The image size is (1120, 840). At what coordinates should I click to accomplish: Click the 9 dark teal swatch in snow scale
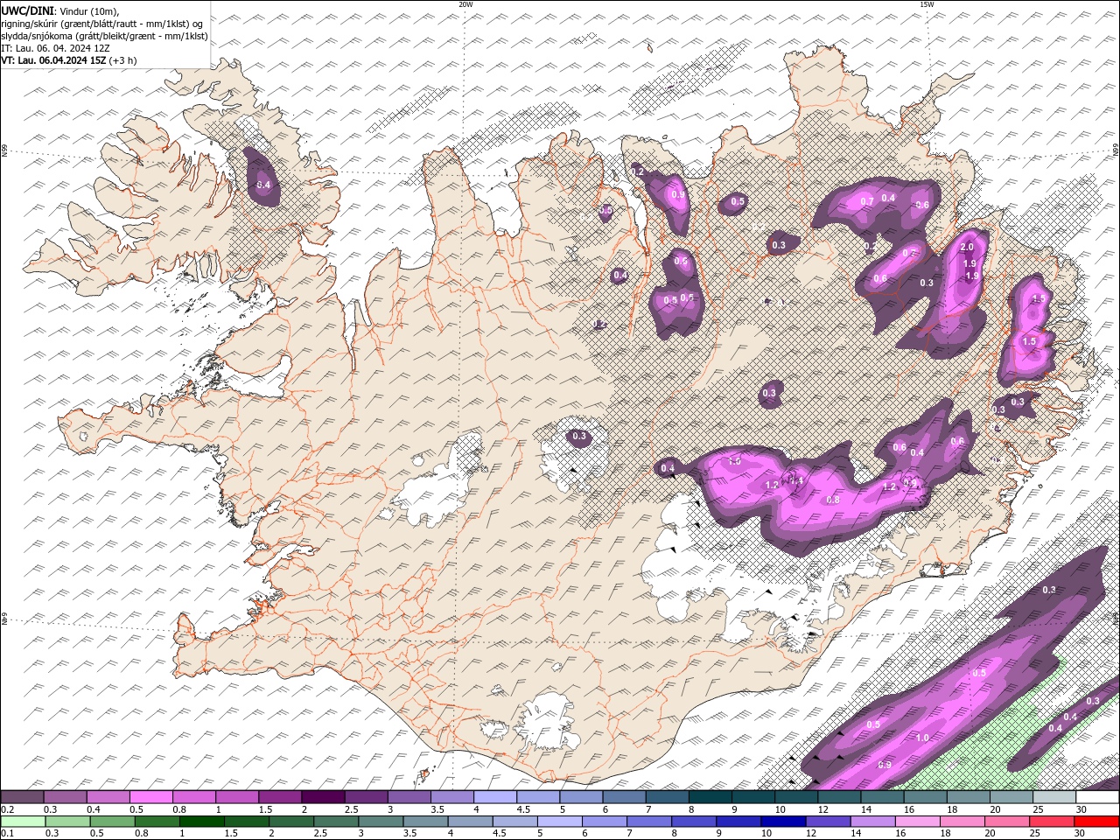(x=752, y=797)
